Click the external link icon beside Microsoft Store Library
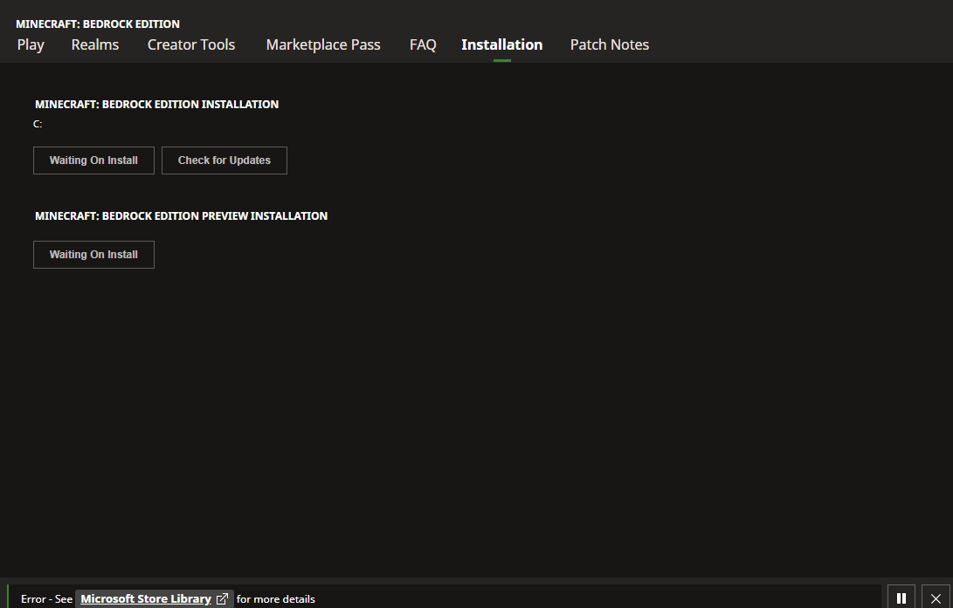Screen dimensions: 953x608 pyautogui.click(x=223, y=599)
